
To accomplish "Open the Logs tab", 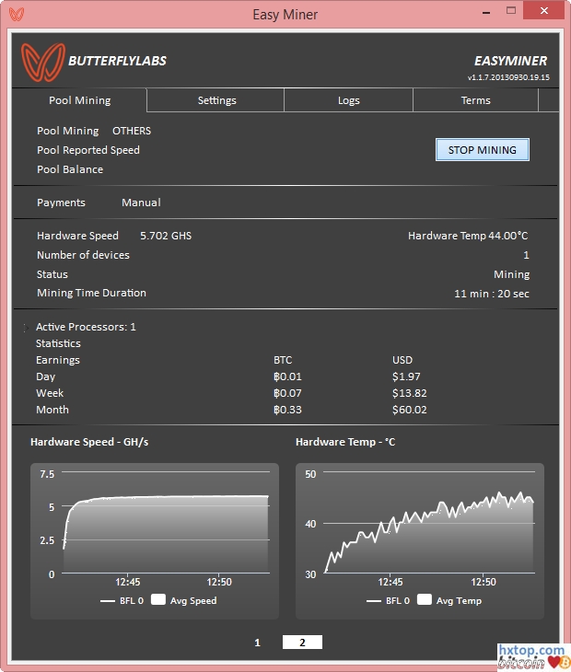I will pyautogui.click(x=348, y=100).
